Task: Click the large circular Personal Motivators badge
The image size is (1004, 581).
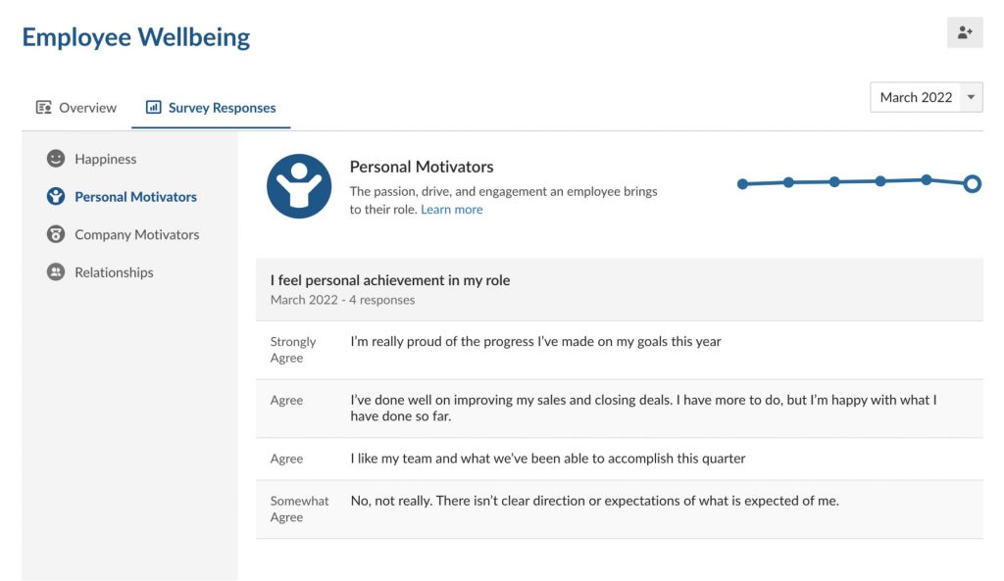Action: click(299, 186)
